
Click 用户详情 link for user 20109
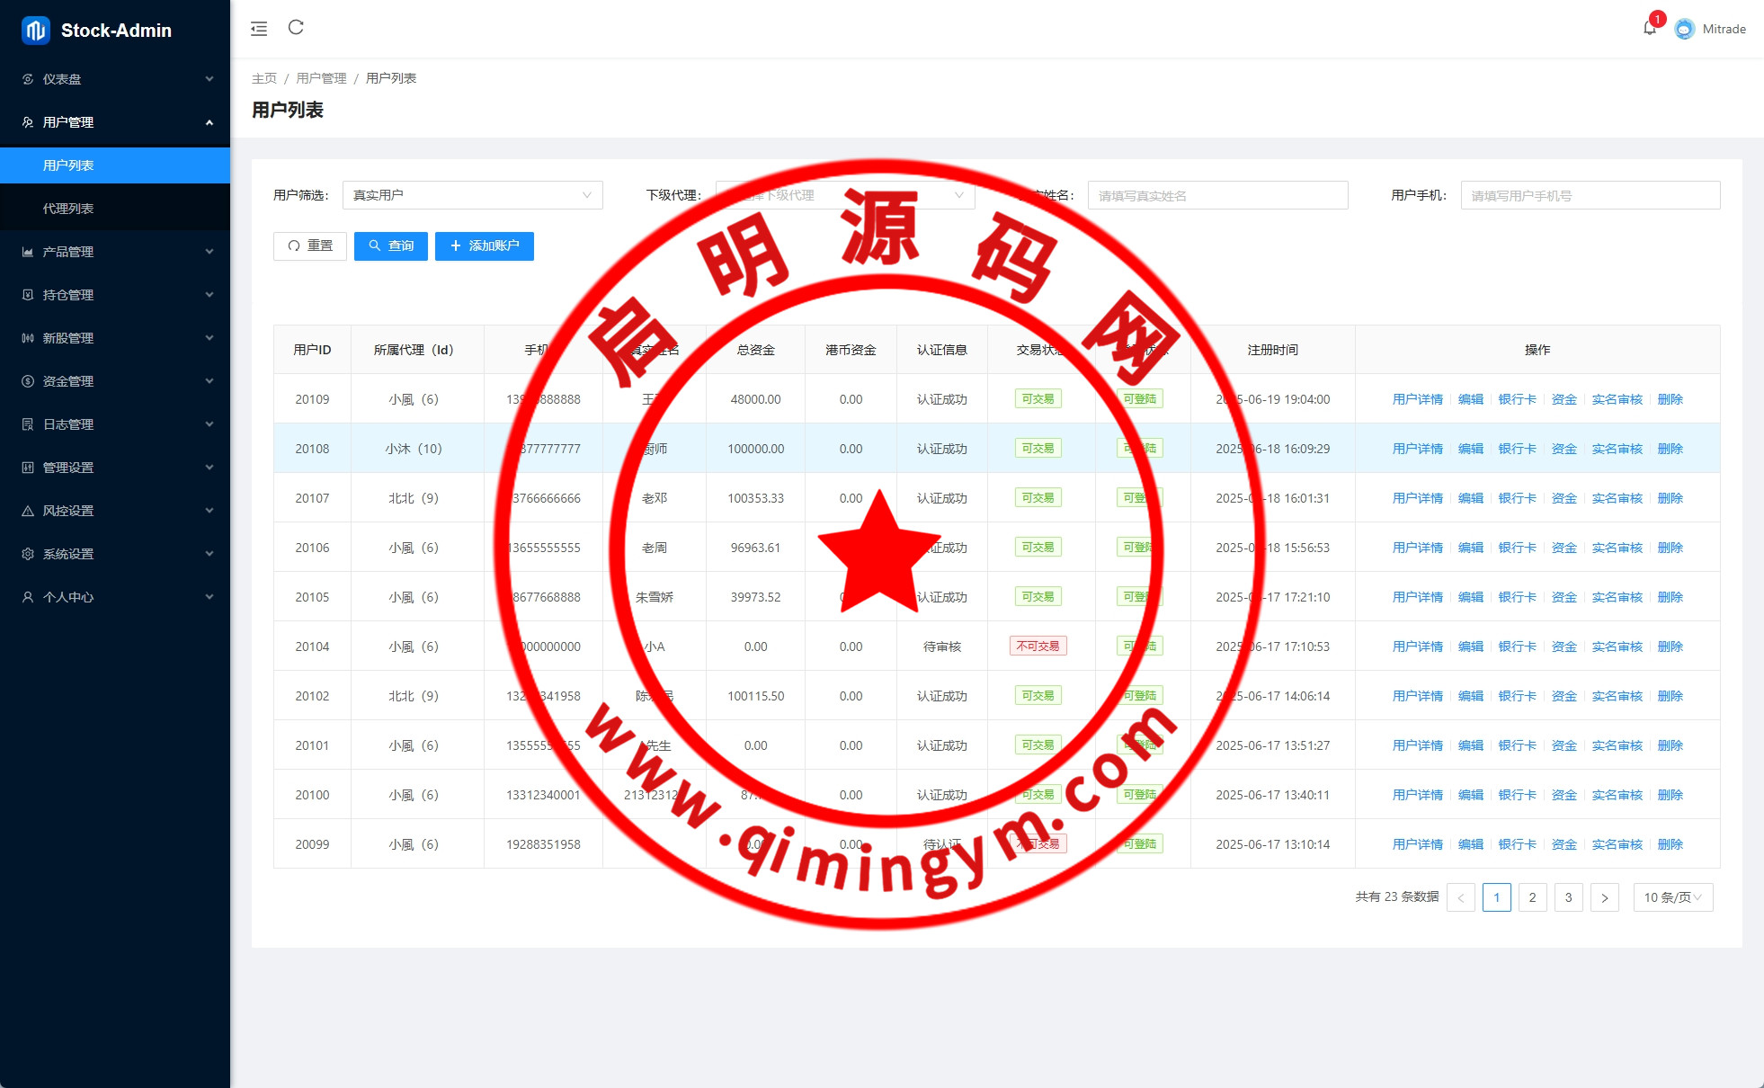point(1417,399)
